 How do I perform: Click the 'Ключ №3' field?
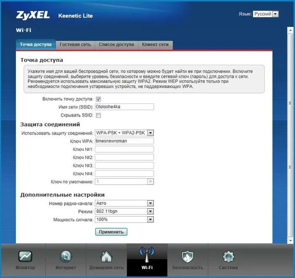124,165
